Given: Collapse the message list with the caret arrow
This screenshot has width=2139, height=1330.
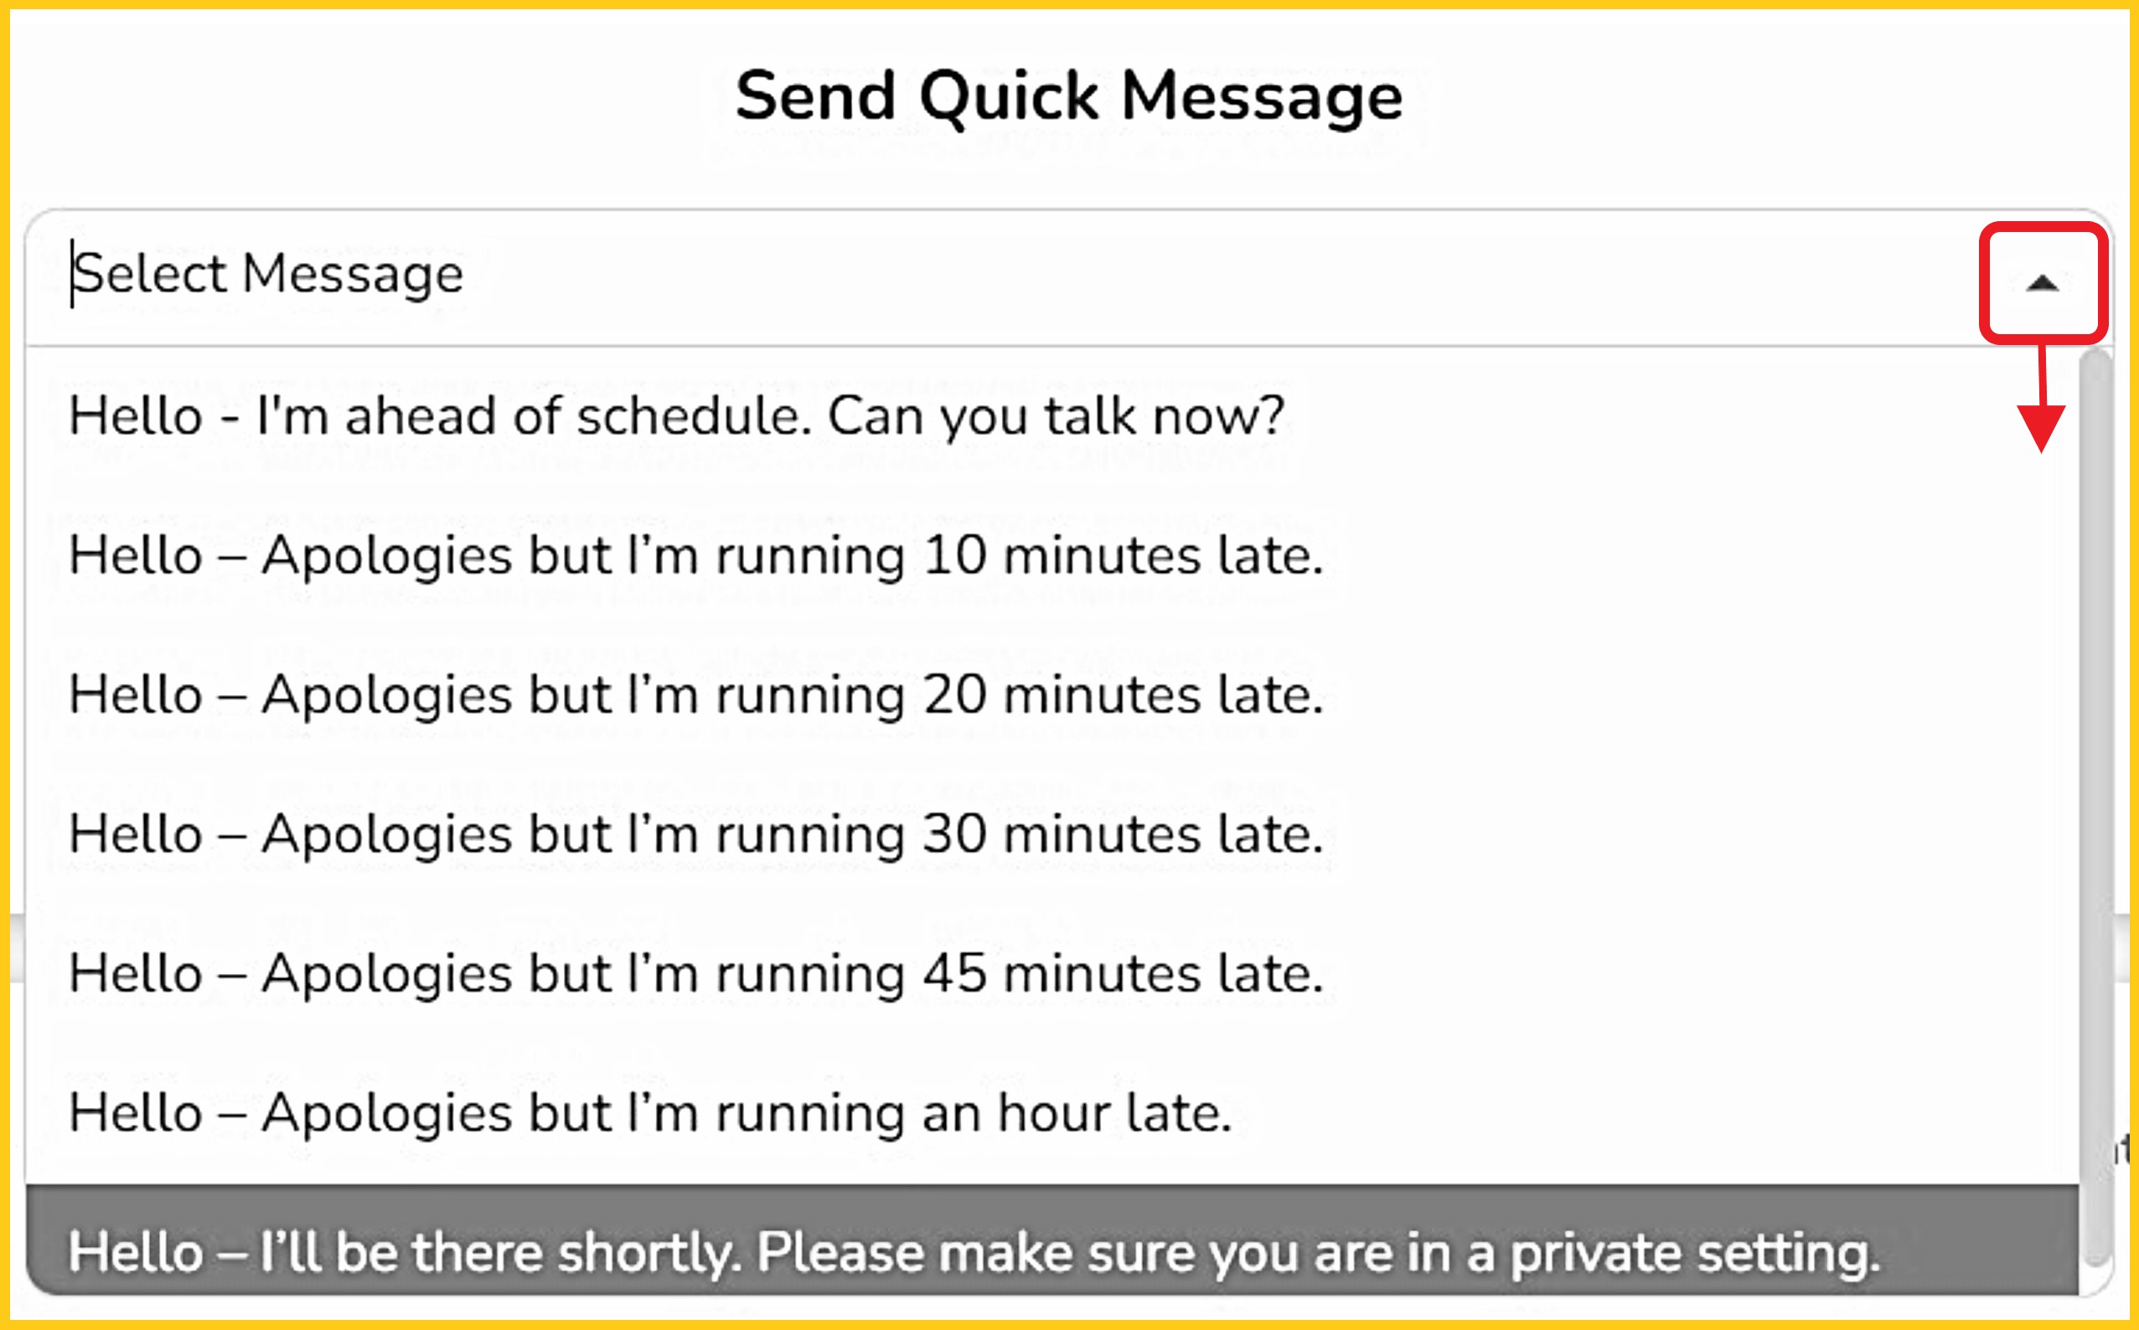Looking at the screenshot, I should [2041, 283].
